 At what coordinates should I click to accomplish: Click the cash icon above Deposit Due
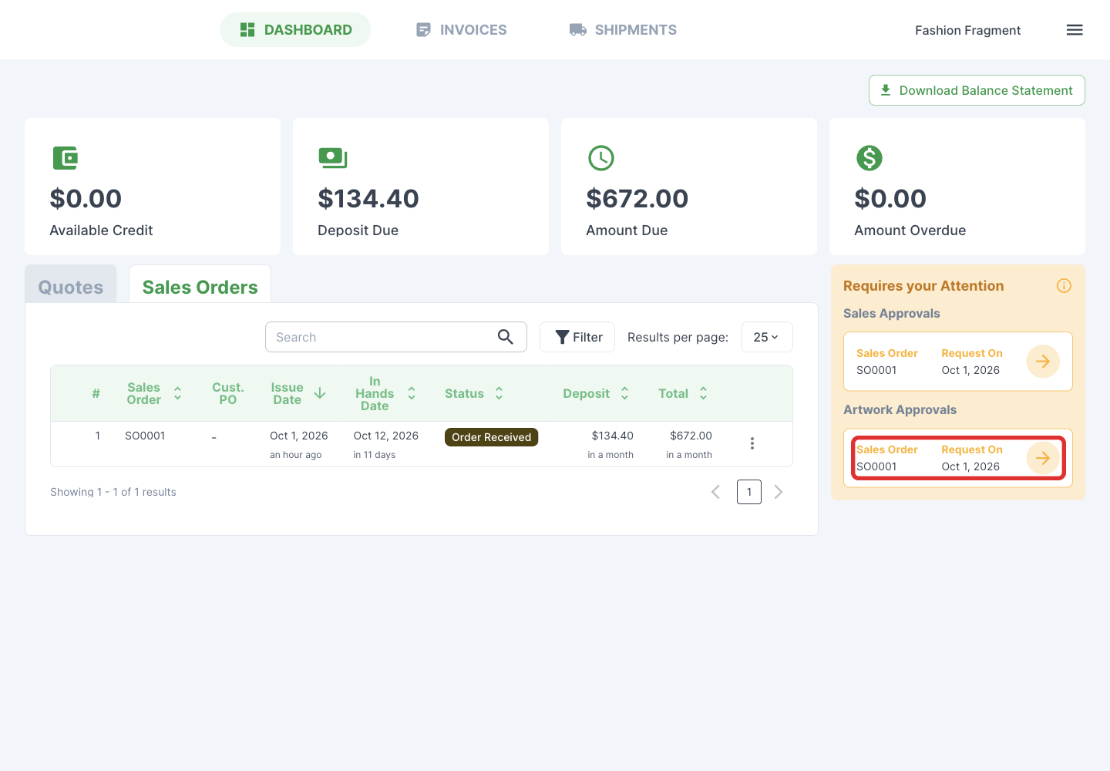coord(333,158)
